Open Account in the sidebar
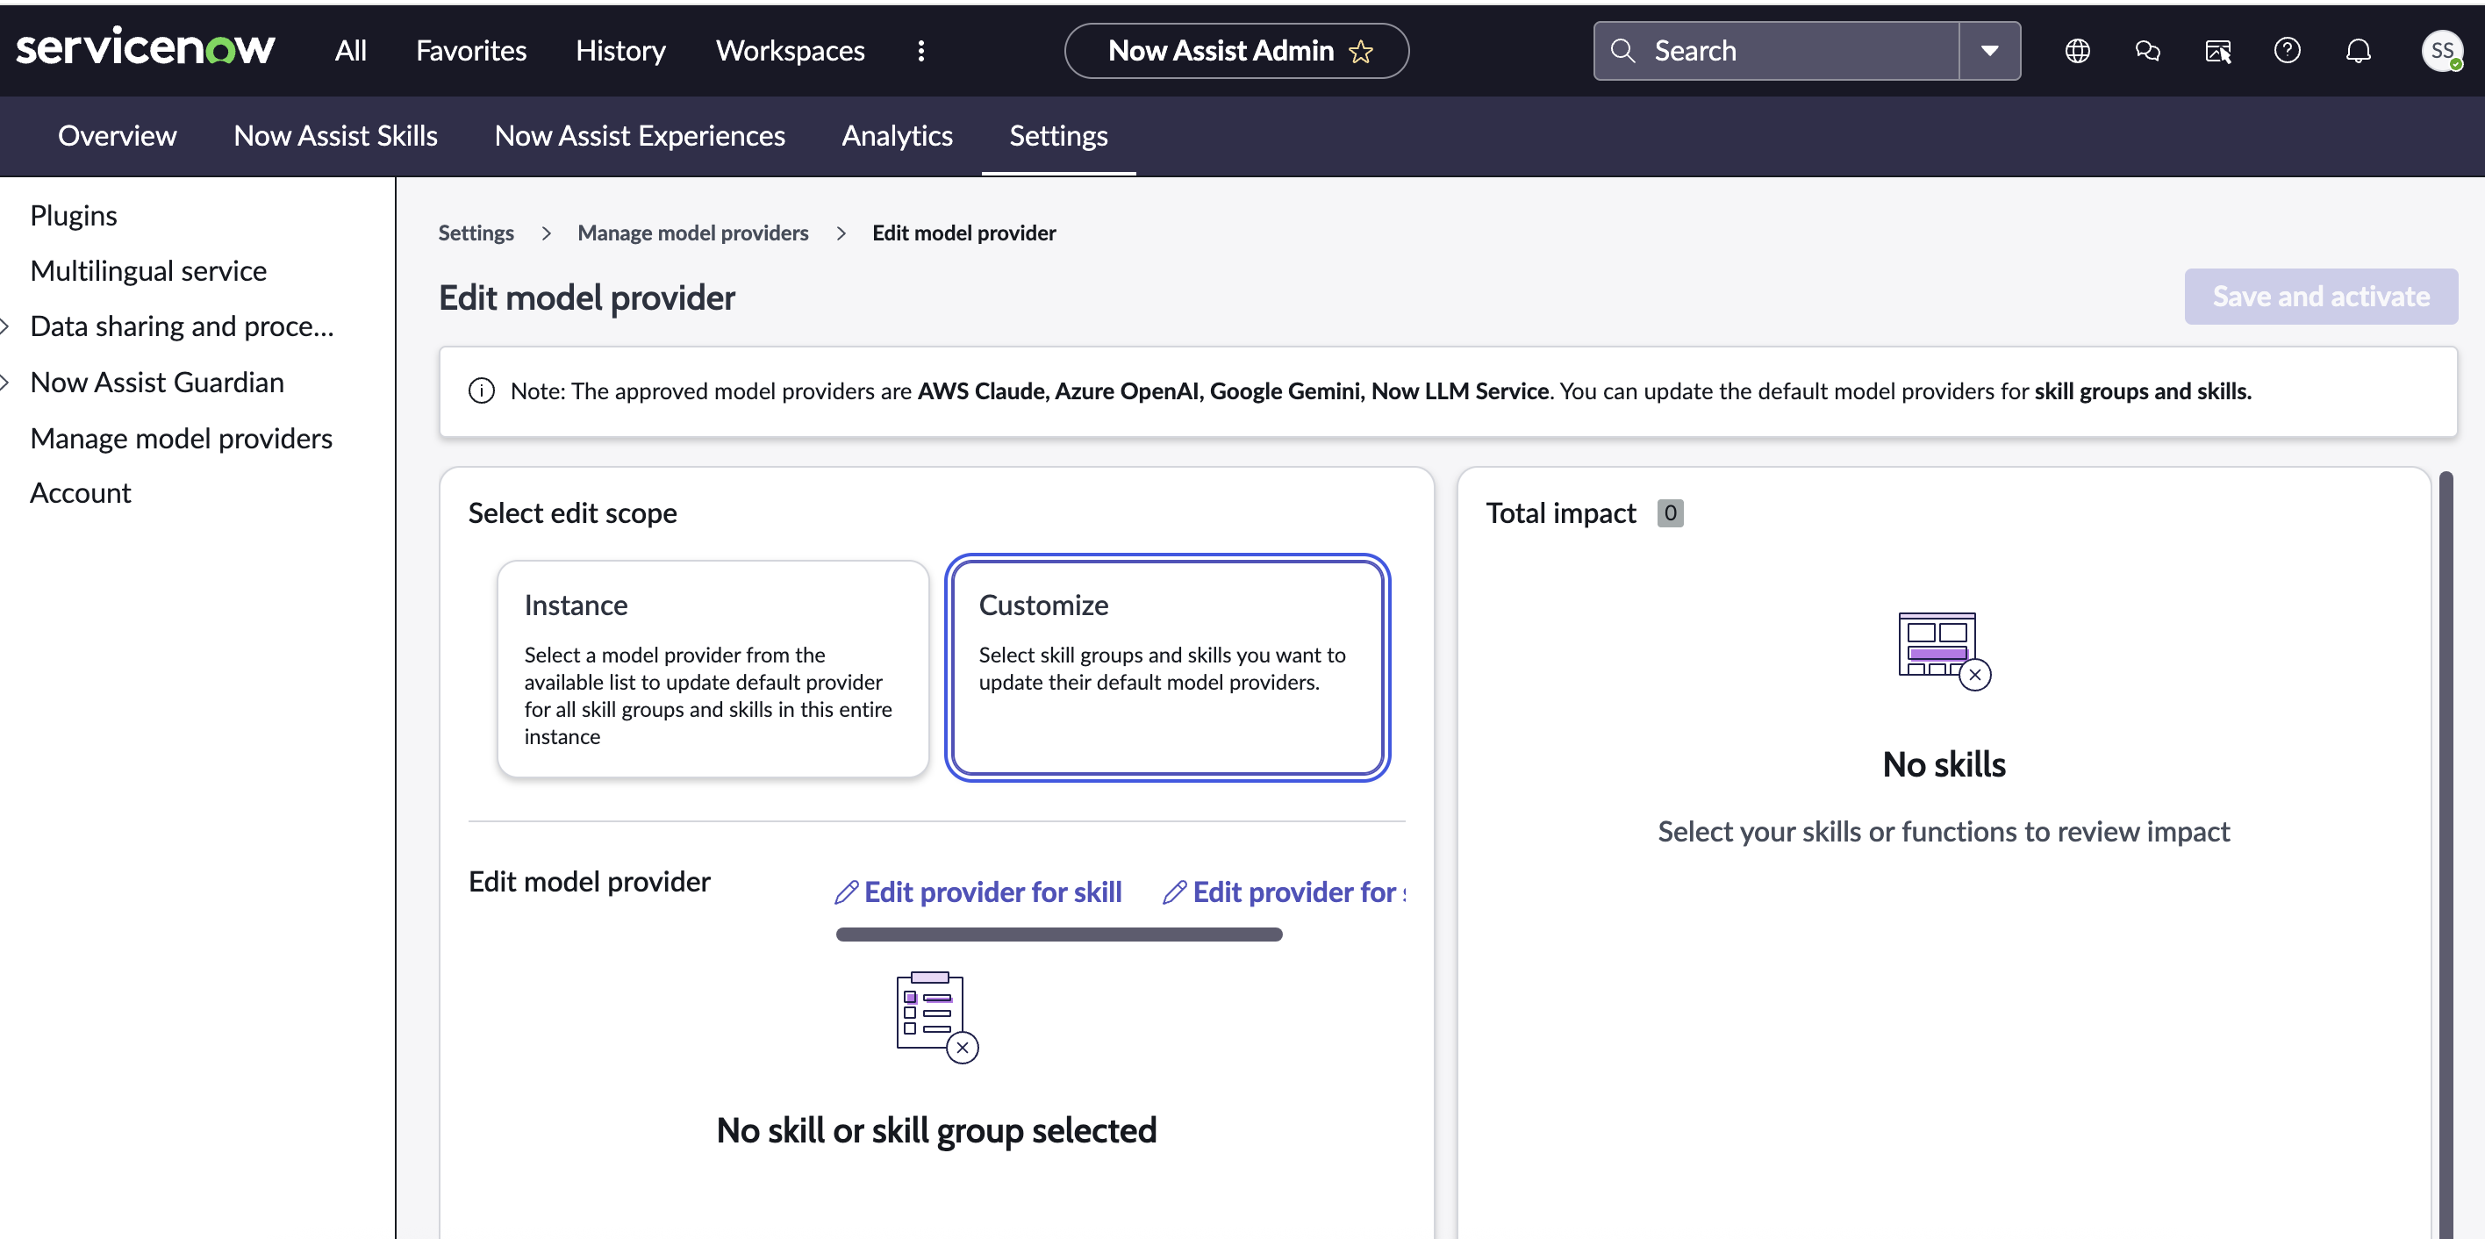Image resolution: width=2485 pixels, height=1239 pixels. tap(80, 493)
